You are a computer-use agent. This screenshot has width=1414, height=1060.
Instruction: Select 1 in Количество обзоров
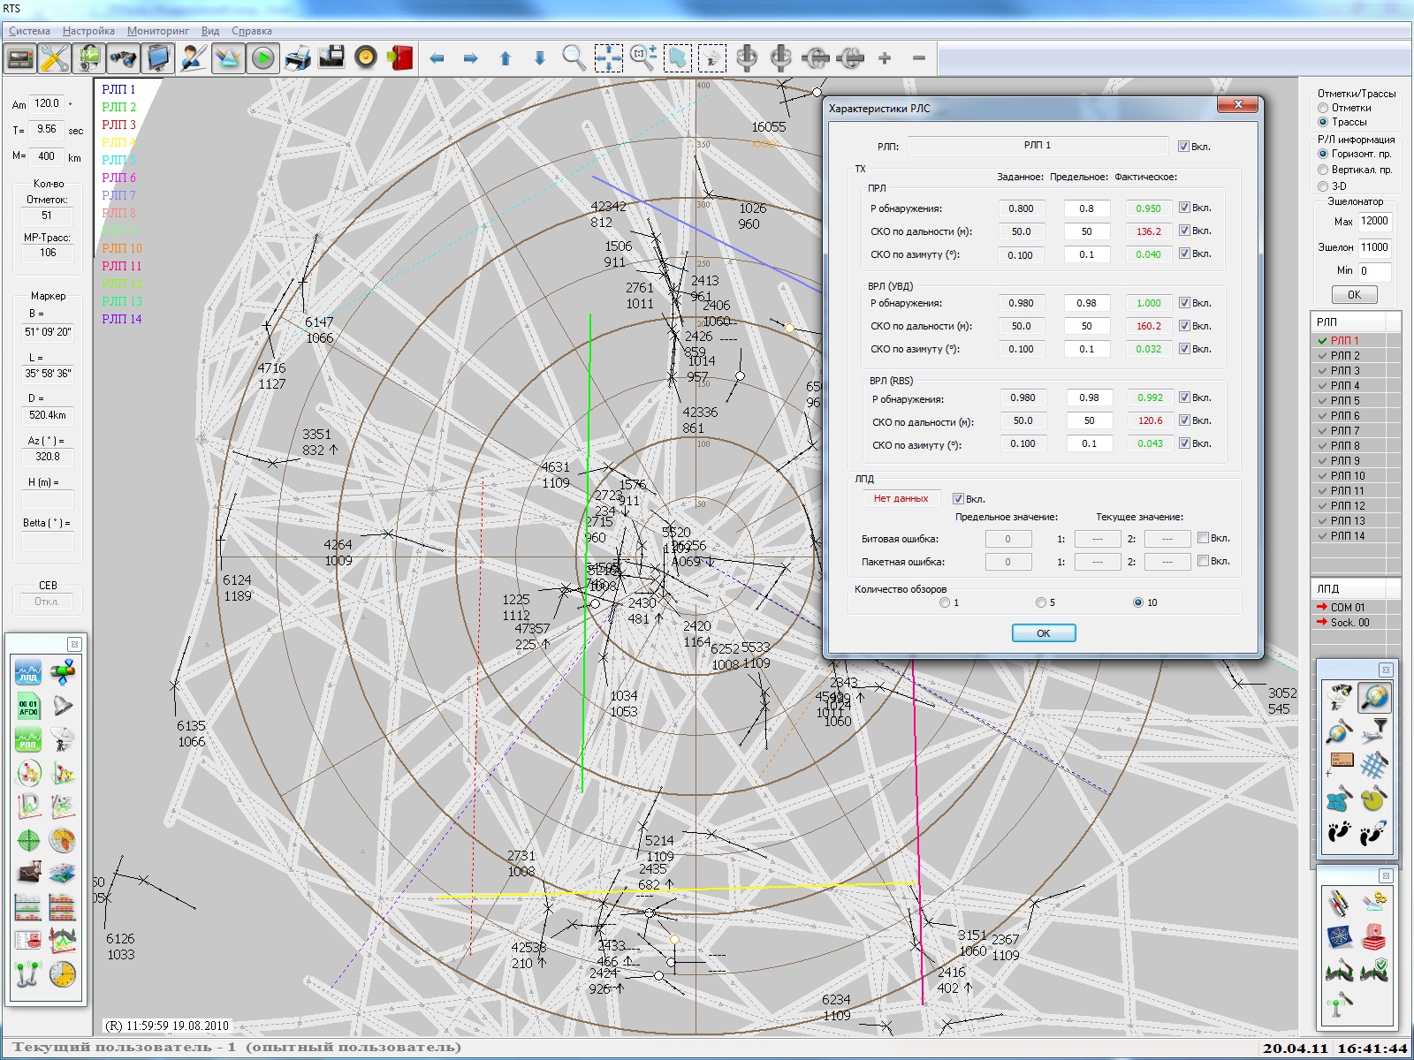pos(945,602)
